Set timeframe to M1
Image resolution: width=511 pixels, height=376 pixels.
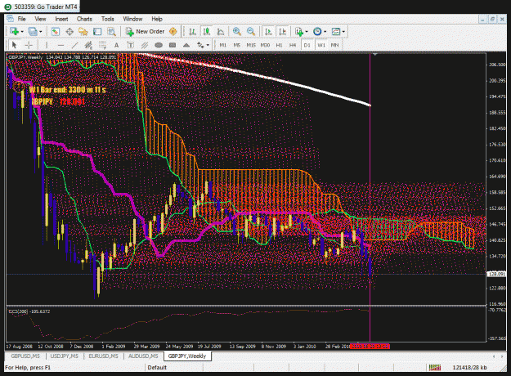223,45
